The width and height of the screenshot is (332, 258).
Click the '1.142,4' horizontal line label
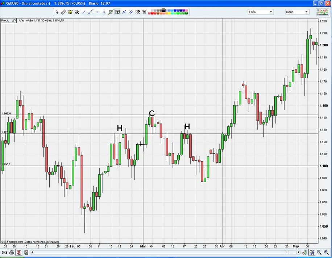pyautogui.click(x=6, y=113)
